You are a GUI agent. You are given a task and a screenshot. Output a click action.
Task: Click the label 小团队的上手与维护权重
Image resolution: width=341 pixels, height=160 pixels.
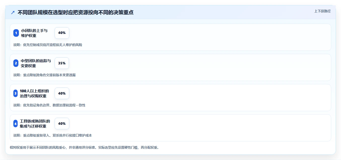coord(34,33)
